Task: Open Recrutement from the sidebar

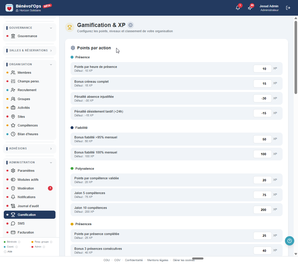Action: tap(30, 90)
